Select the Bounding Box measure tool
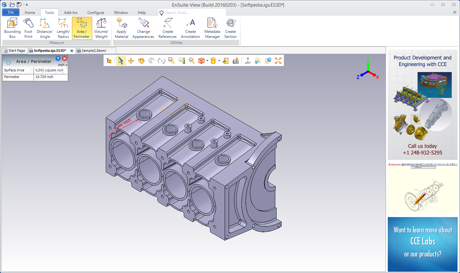 tap(12, 28)
